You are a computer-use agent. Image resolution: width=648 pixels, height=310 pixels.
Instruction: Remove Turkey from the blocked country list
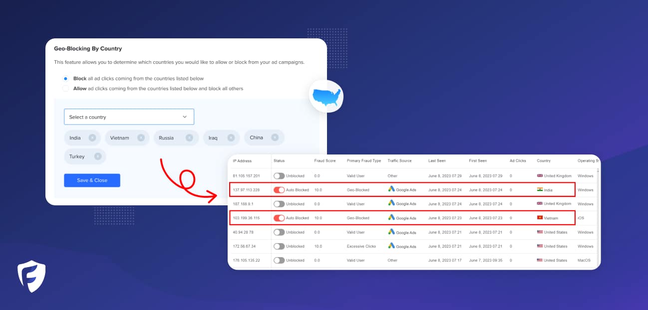99,156
